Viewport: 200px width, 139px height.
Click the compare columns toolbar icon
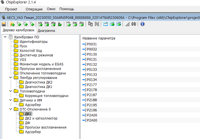(x=90, y=24)
